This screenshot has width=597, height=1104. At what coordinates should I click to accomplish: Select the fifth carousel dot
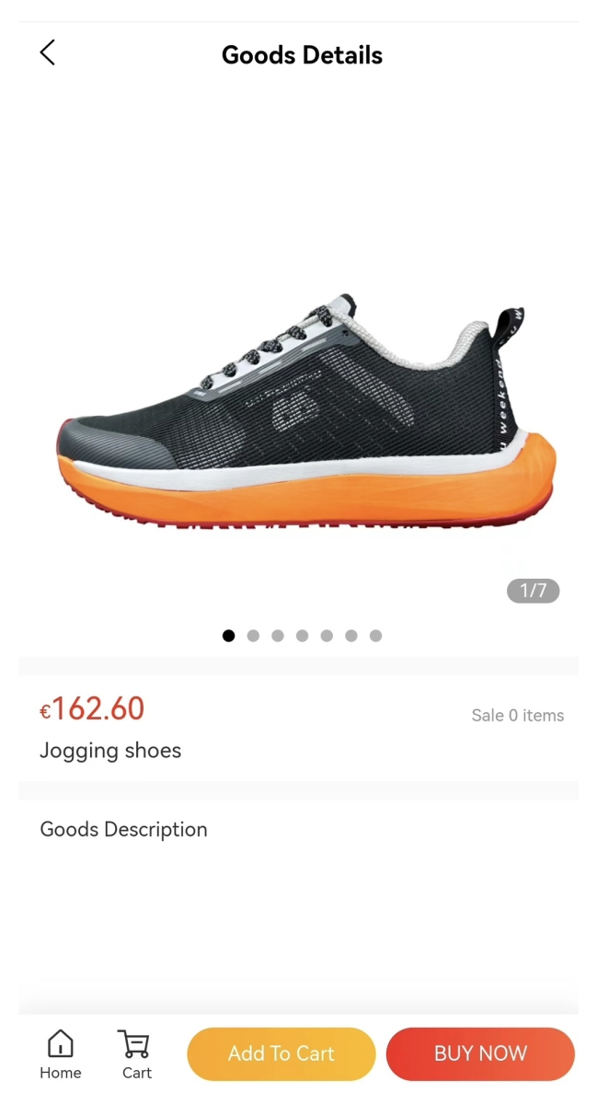coord(327,636)
